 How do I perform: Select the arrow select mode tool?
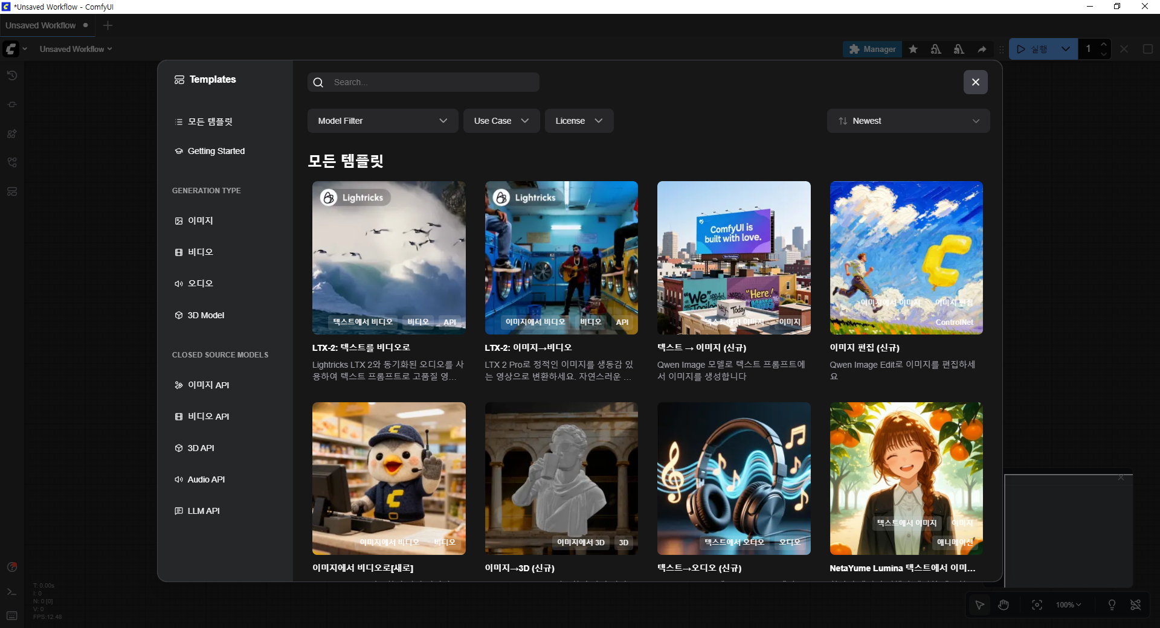point(979,604)
